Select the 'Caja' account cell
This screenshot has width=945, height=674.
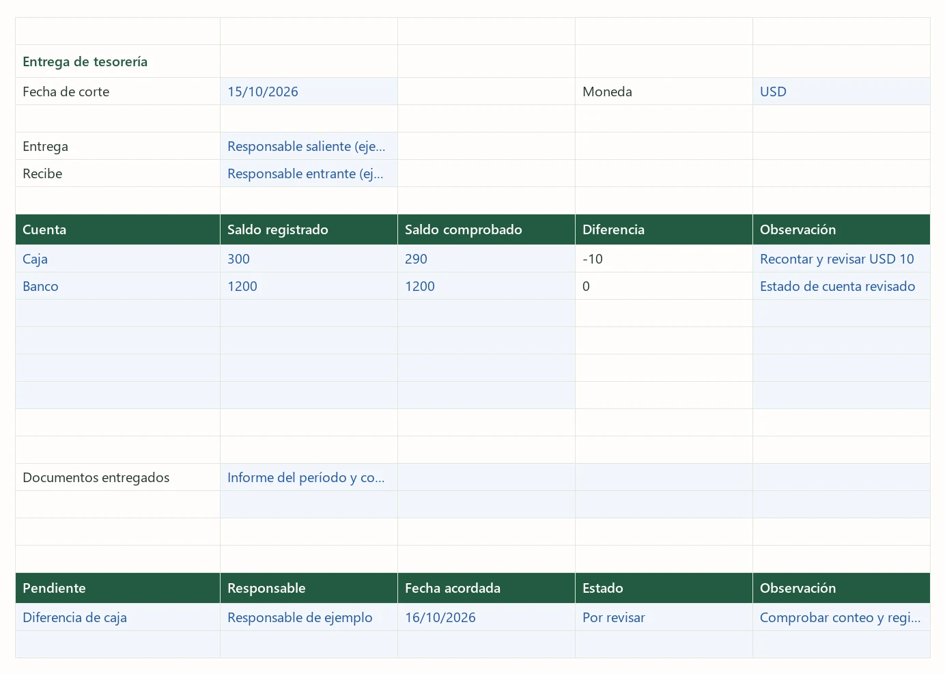point(117,259)
